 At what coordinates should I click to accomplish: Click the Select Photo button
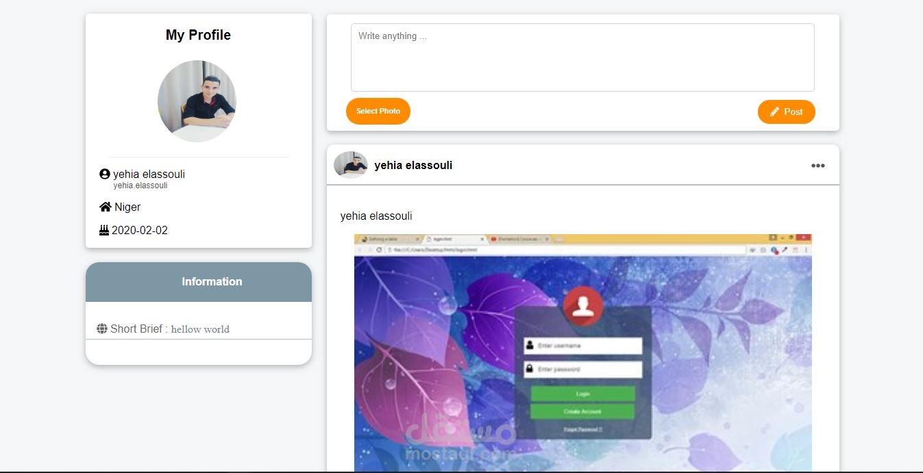pos(378,111)
